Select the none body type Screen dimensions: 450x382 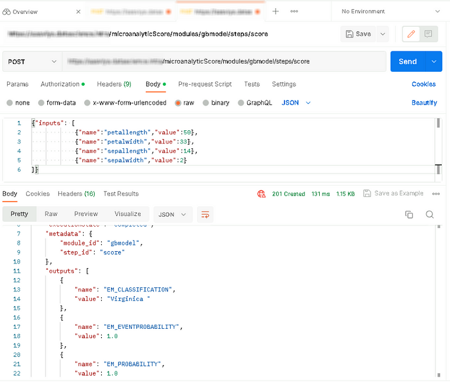pyautogui.click(x=18, y=103)
